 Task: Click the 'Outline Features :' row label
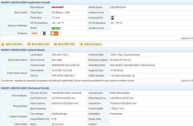[x=19, y=116]
